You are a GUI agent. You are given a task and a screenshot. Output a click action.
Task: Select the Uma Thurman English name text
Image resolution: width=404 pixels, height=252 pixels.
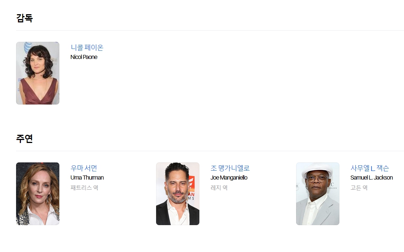87,178
